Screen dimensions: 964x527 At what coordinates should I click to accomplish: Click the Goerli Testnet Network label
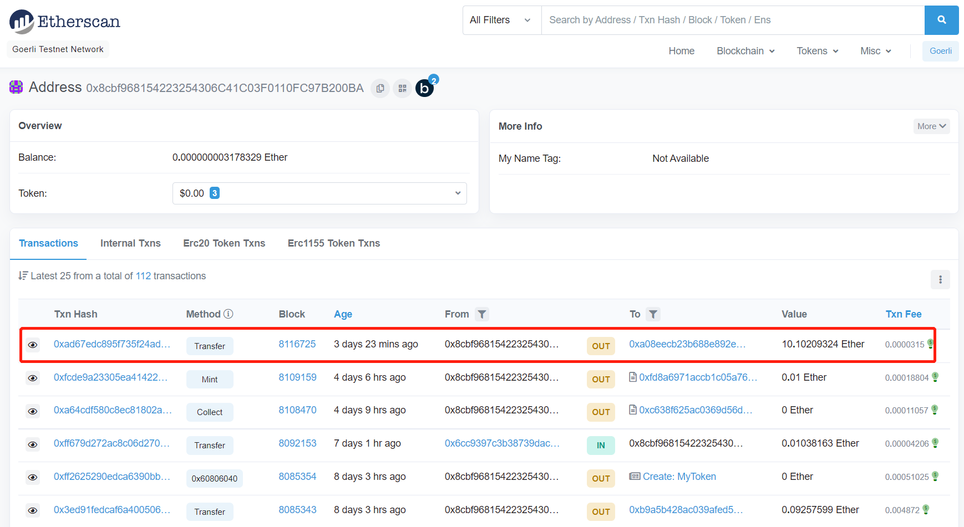[x=58, y=49]
